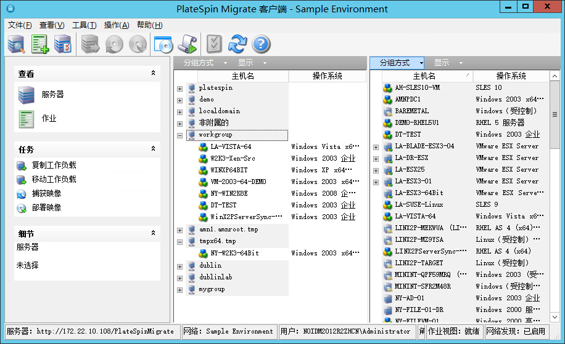Click the blue refresh arrows icon
565x344 pixels.
pyautogui.click(x=237, y=44)
